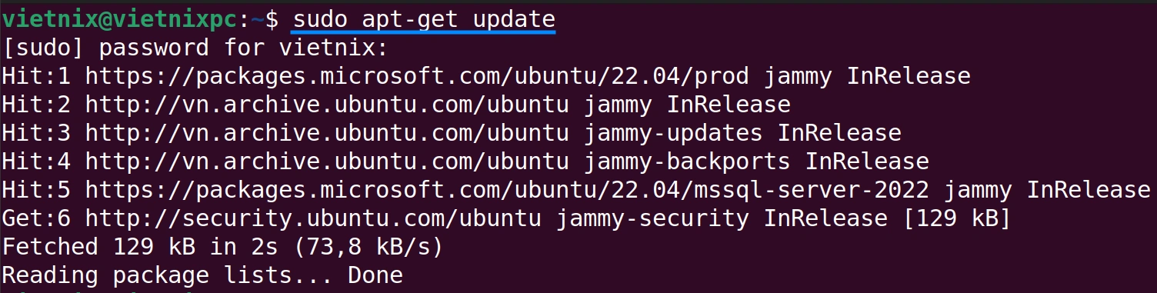1157x293 pixels.
Task: Click the underlined sudo apt-get update command
Action: [x=423, y=19]
